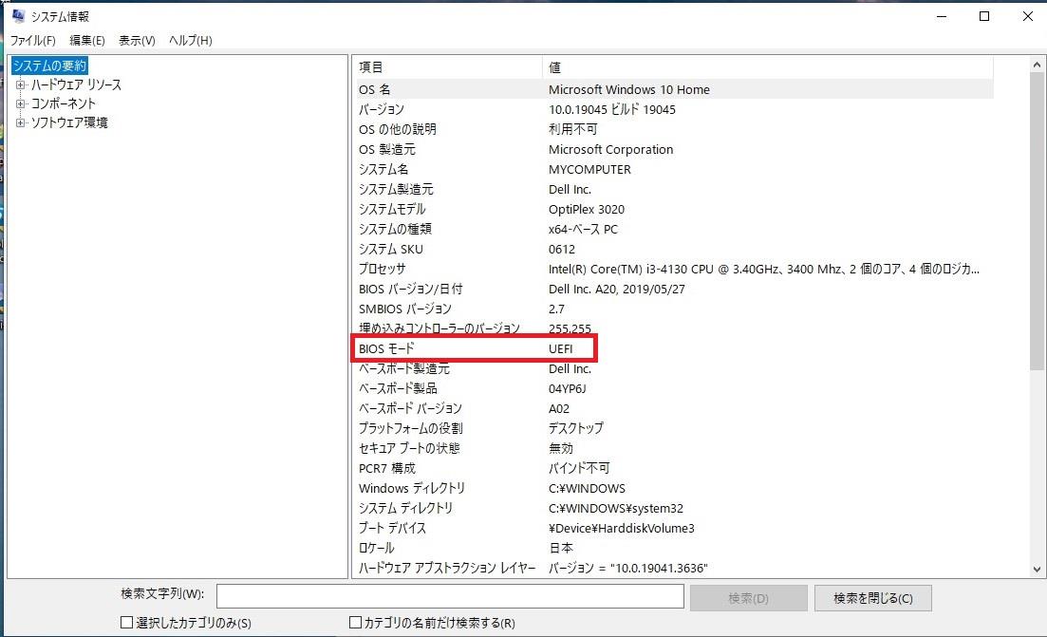This screenshot has width=1047, height=637.
Task: Minimize the システム情報 window
Action: (942, 16)
